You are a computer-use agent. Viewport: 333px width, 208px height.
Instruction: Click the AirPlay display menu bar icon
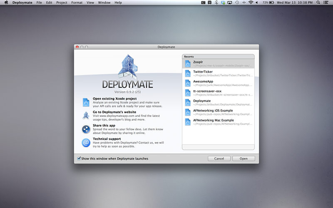[x=230, y=2]
